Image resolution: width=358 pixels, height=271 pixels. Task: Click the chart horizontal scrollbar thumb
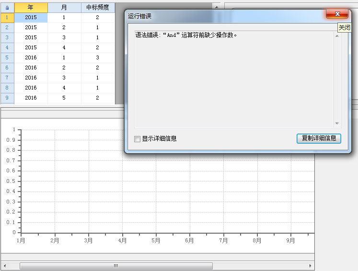(x=116, y=266)
